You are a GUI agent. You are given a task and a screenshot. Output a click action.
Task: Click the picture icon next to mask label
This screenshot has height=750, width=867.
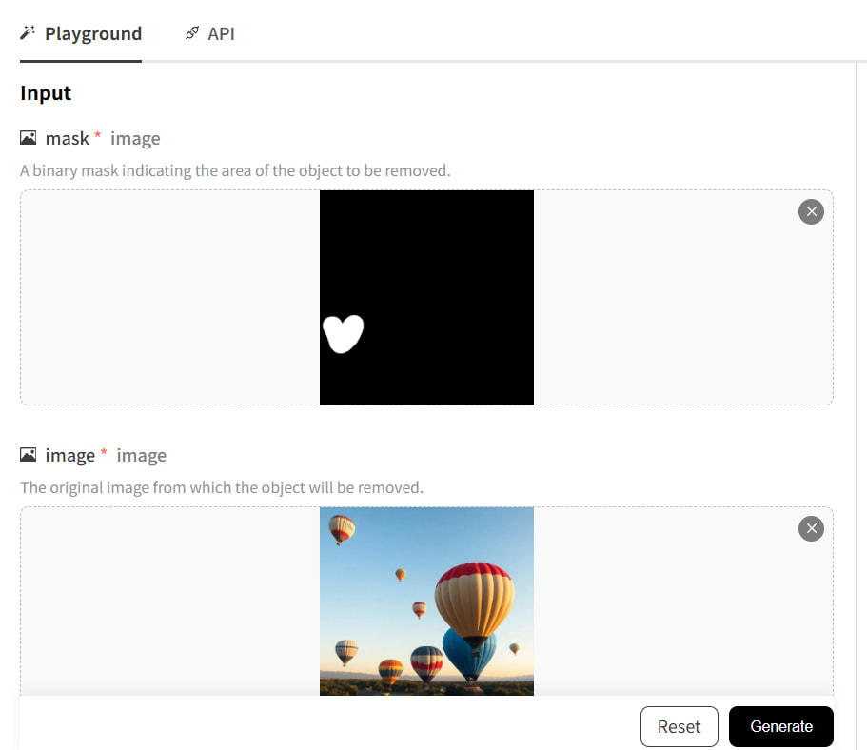pyautogui.click(x=29, y=139)
